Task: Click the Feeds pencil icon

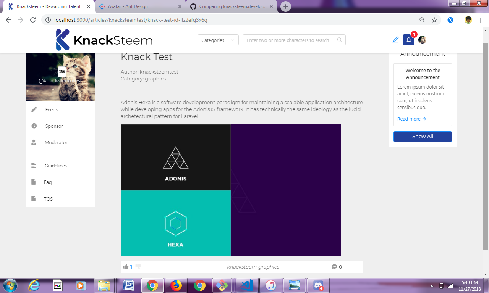Action: click(x=34, y=109)
